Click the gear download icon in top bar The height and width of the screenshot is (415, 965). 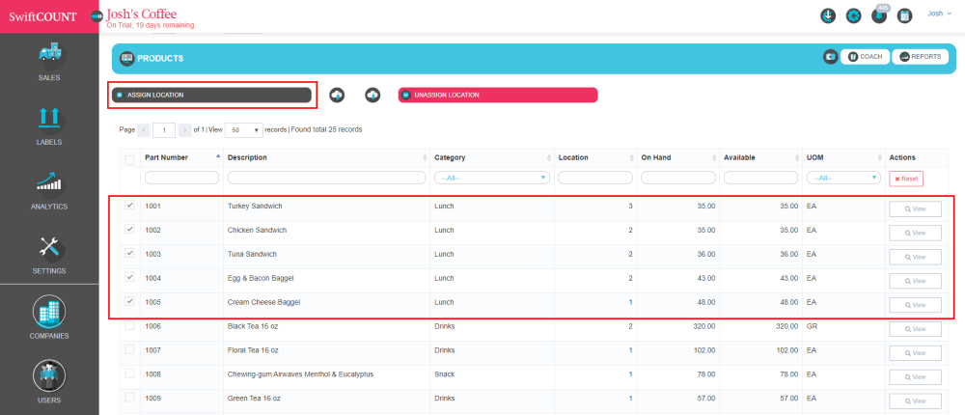pyautogui.click(x=828, y=16)
